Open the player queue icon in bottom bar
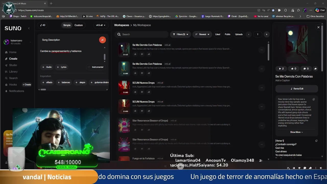This screenshot has height=184, width=327. click(288, 168)
